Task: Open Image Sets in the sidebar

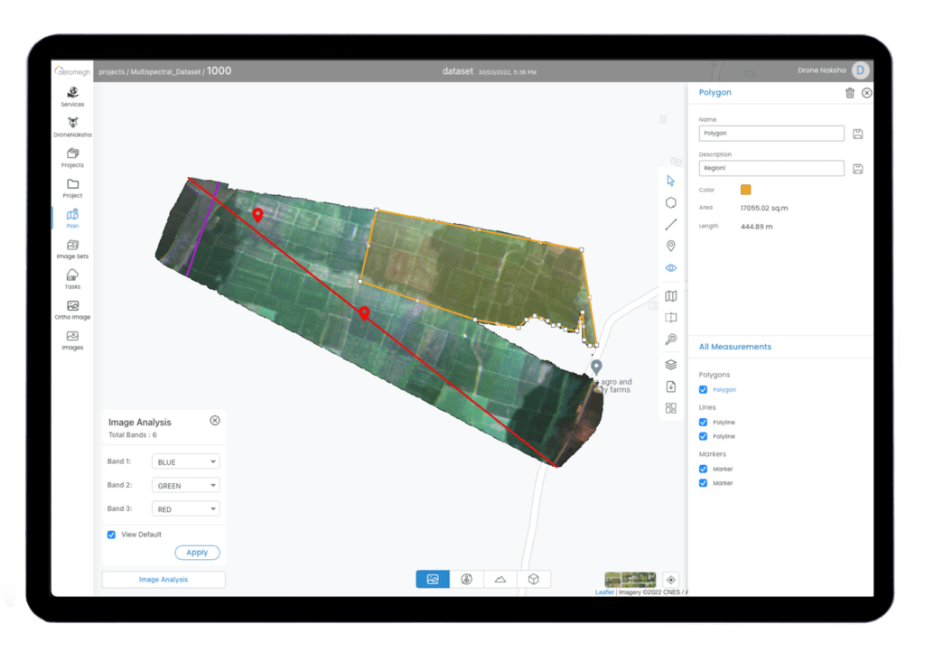Action: pos(72,249)
